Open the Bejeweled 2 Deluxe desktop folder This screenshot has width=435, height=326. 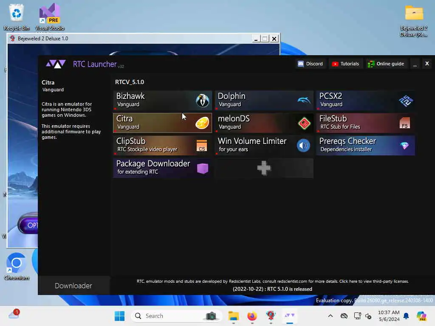(x=414, y=21)
